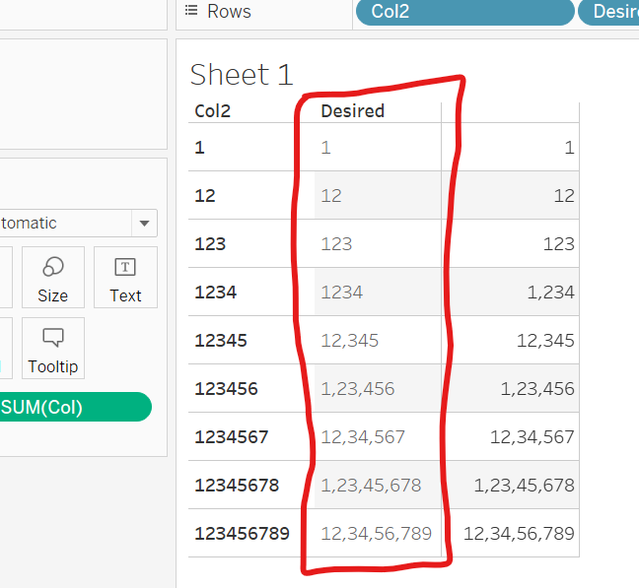Select row header 1234 in Col2
The width and height of the screenshot is (639, 588).
[216, 293]
